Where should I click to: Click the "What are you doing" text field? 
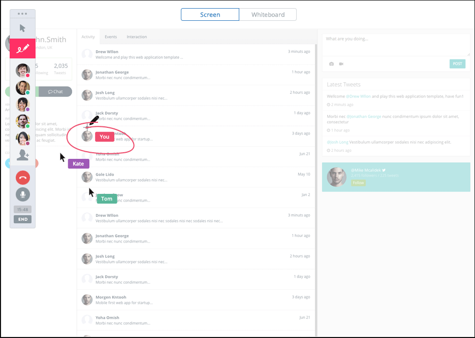click(396, 45)
